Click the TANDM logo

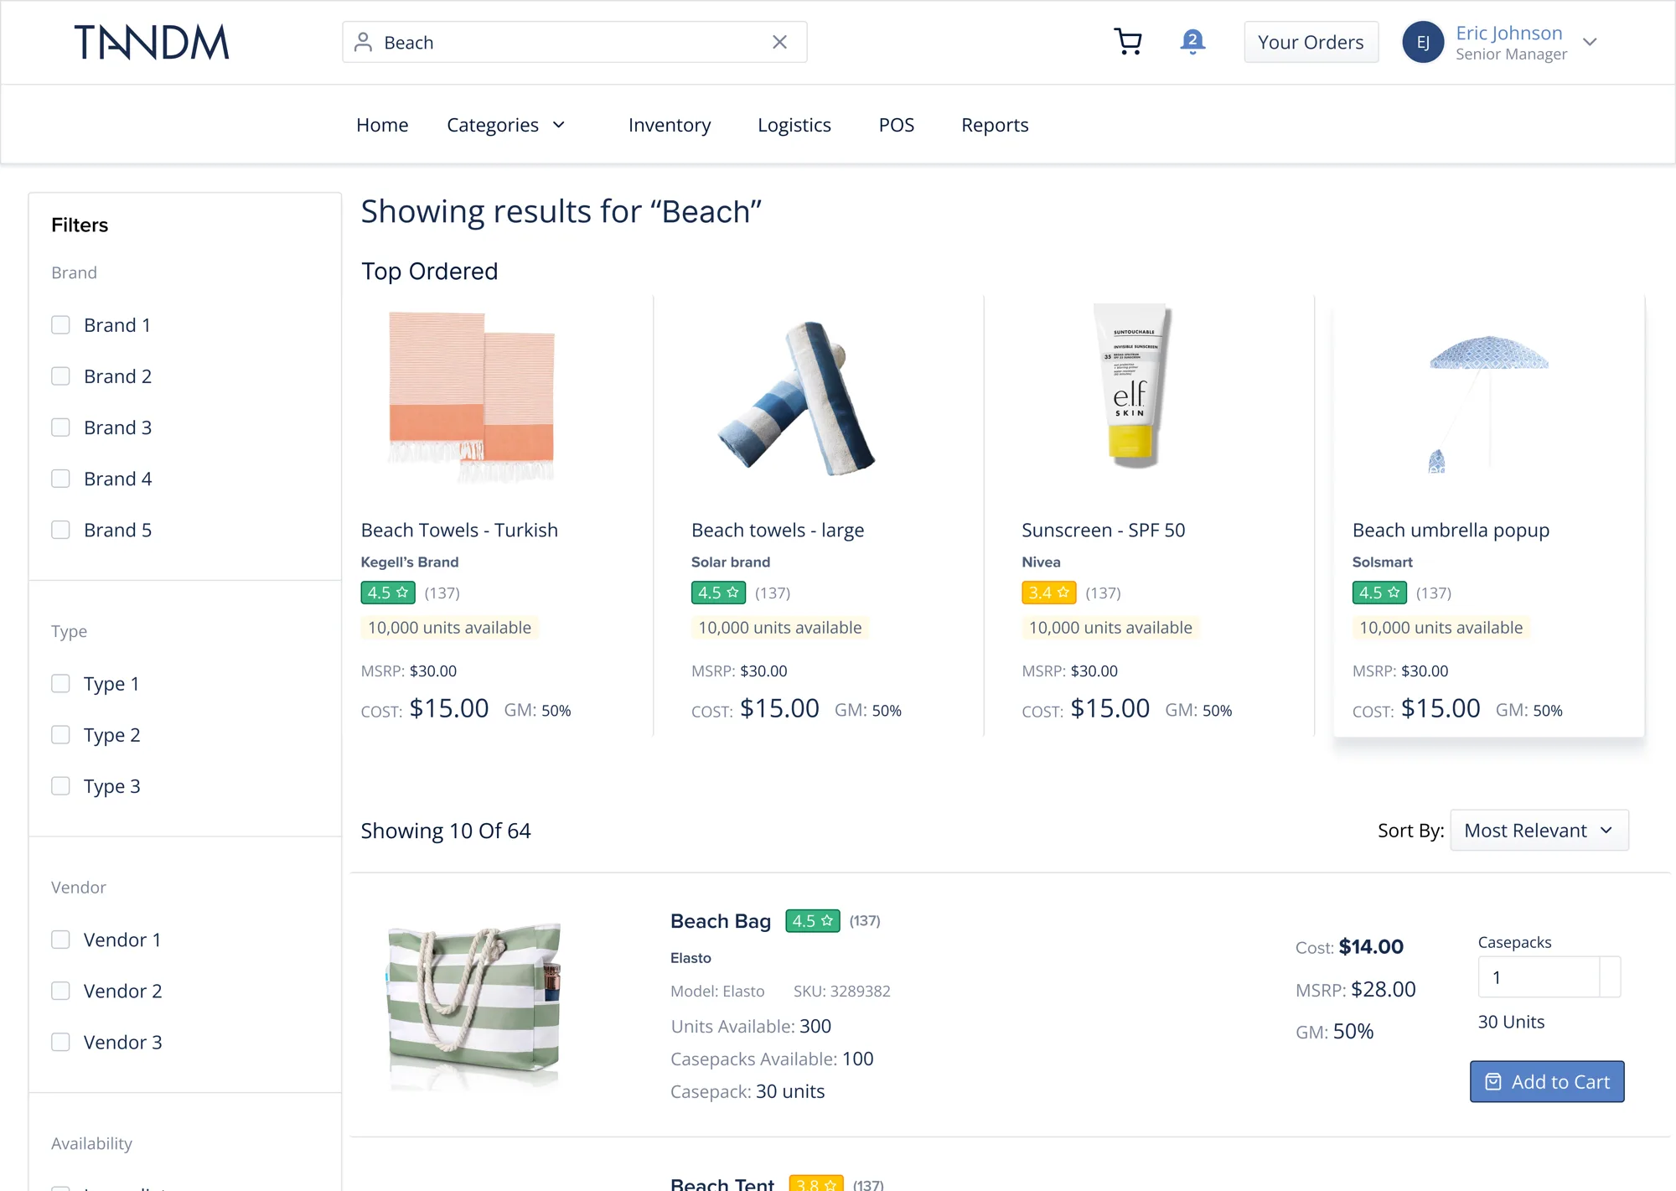[x=152, y=42]
